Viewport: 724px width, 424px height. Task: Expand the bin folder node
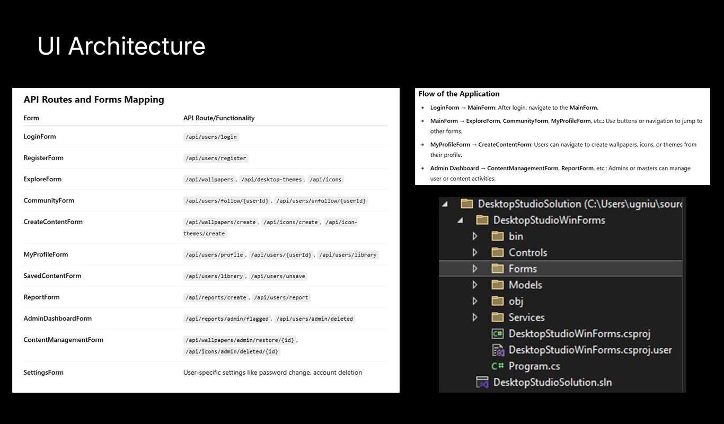click(475, 236)
